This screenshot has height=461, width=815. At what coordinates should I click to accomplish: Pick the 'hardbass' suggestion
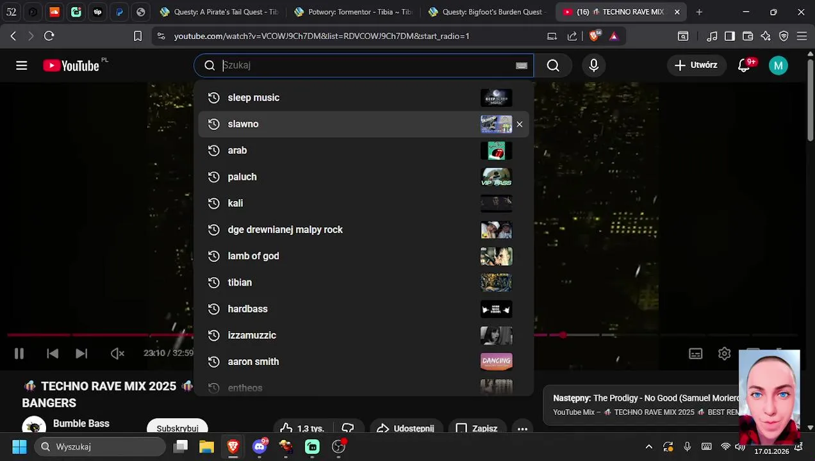point(364,309)
